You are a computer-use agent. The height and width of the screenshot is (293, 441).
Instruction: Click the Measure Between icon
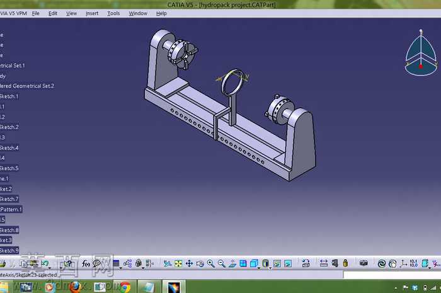click(x=324, y=263)
